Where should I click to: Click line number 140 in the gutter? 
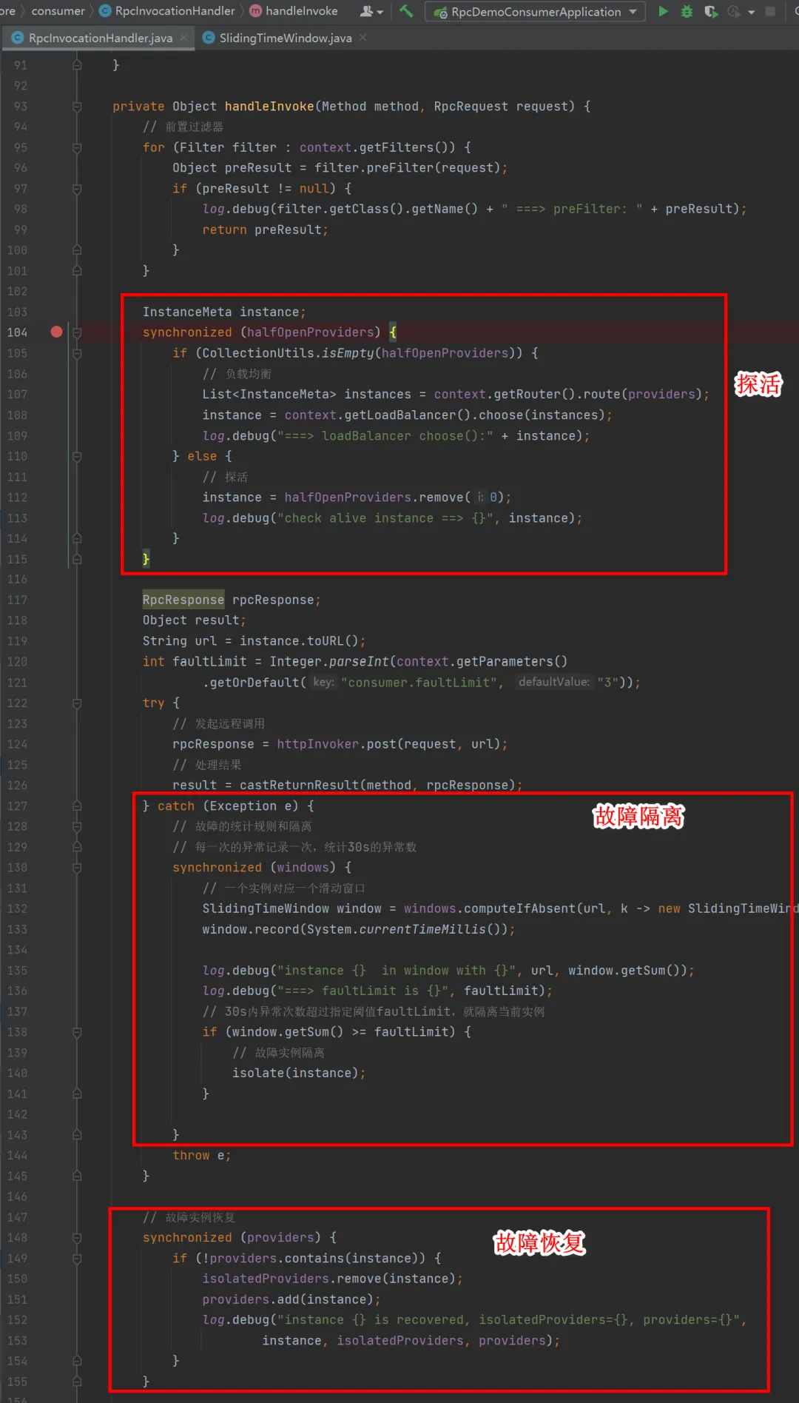17,1073
